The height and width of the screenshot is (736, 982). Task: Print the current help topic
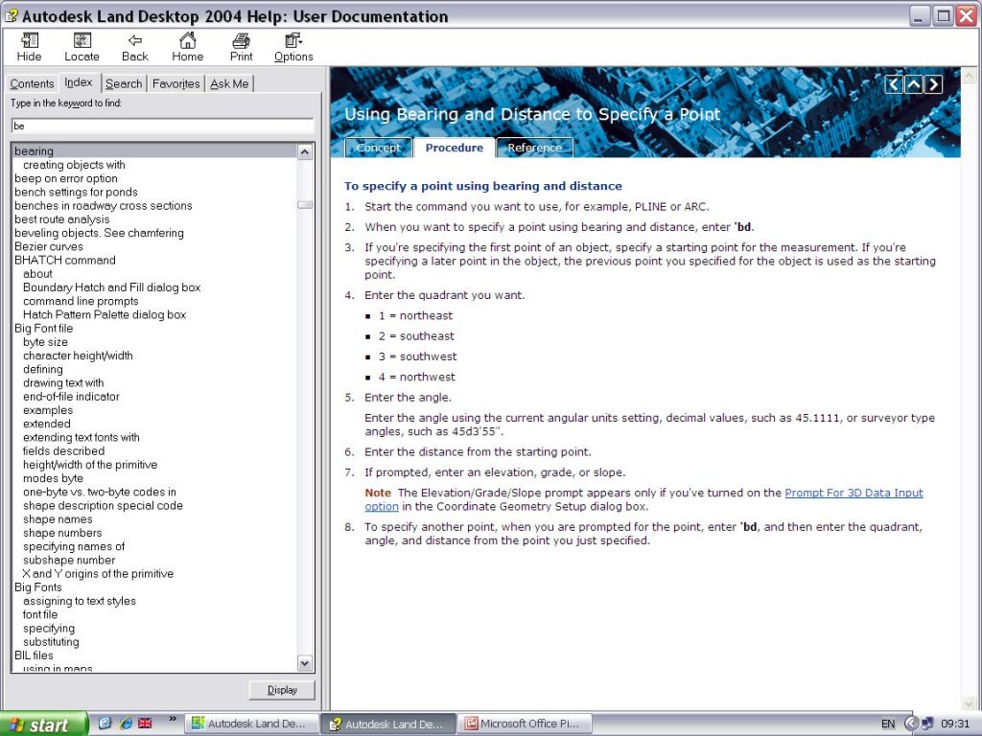pos(241,48)
